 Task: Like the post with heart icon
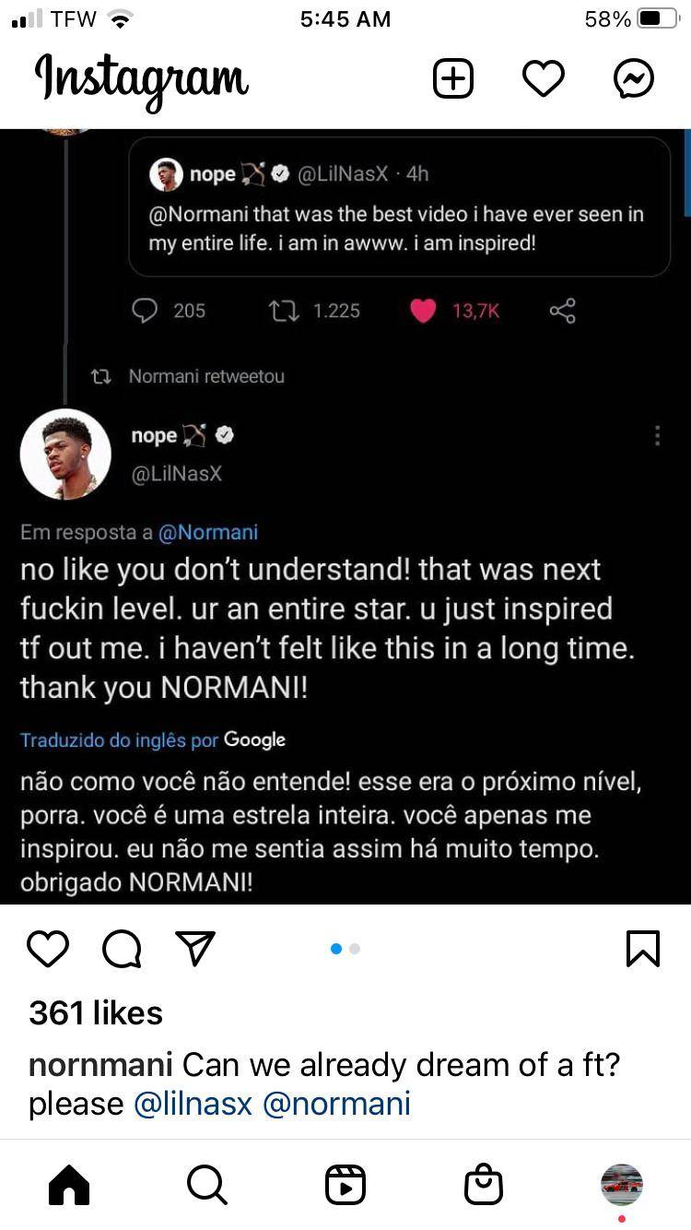[x=48, y=948]
